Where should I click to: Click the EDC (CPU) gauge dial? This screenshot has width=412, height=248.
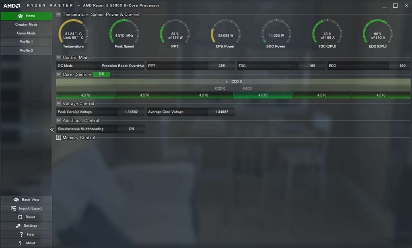click(x=378, y=31)
